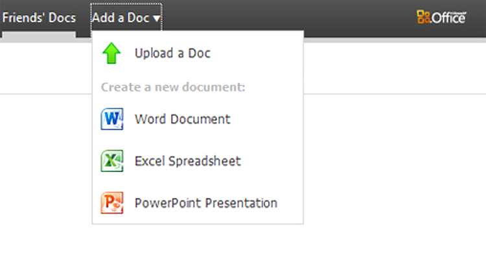Click the green Excel icon
Viewport: 486px width, 260px height.
(x=112, y=161)
